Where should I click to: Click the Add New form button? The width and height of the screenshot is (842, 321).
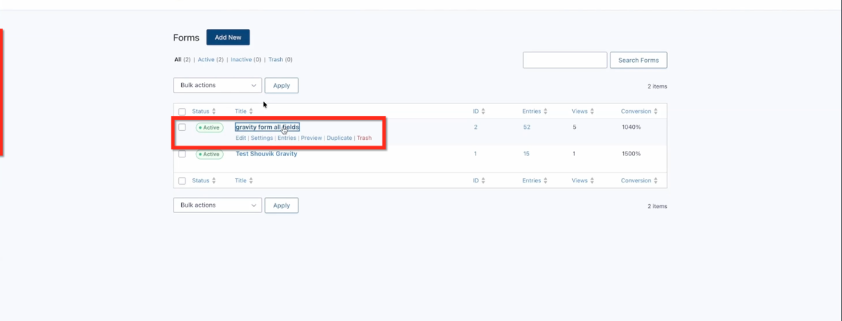(x=228, y=37)
